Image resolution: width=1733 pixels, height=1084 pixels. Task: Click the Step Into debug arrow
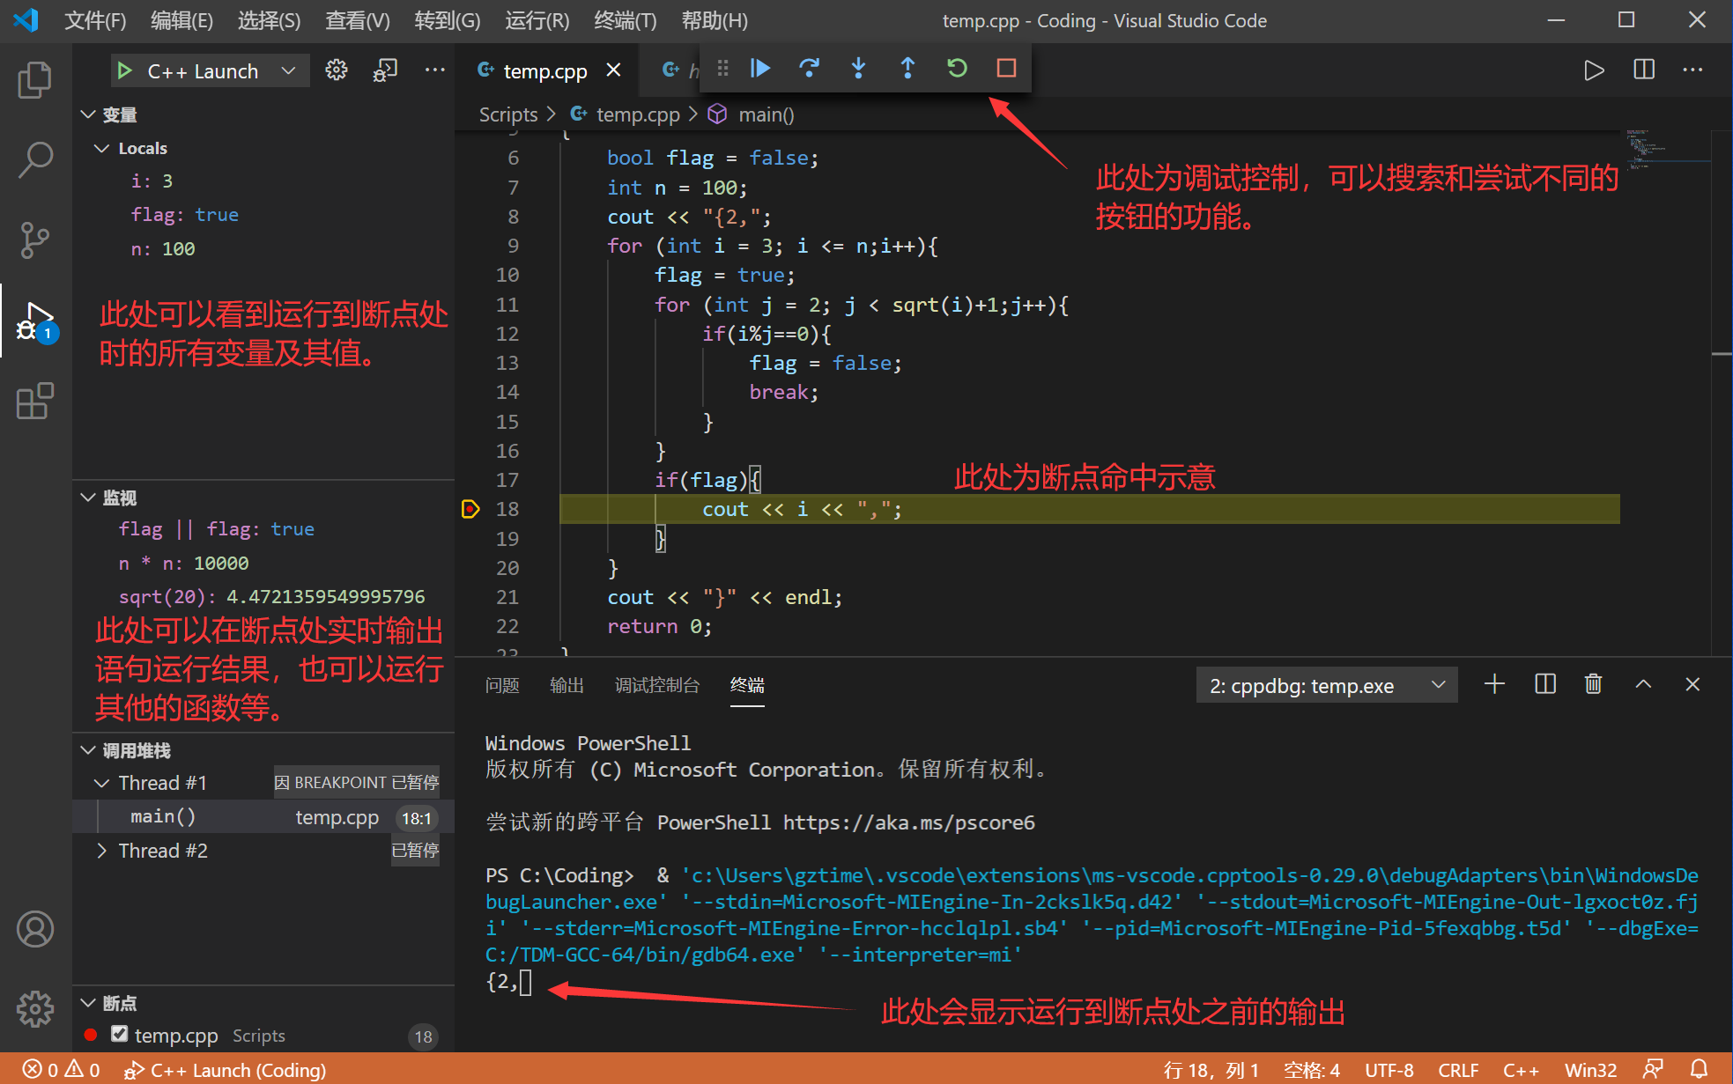coord(858,68)
